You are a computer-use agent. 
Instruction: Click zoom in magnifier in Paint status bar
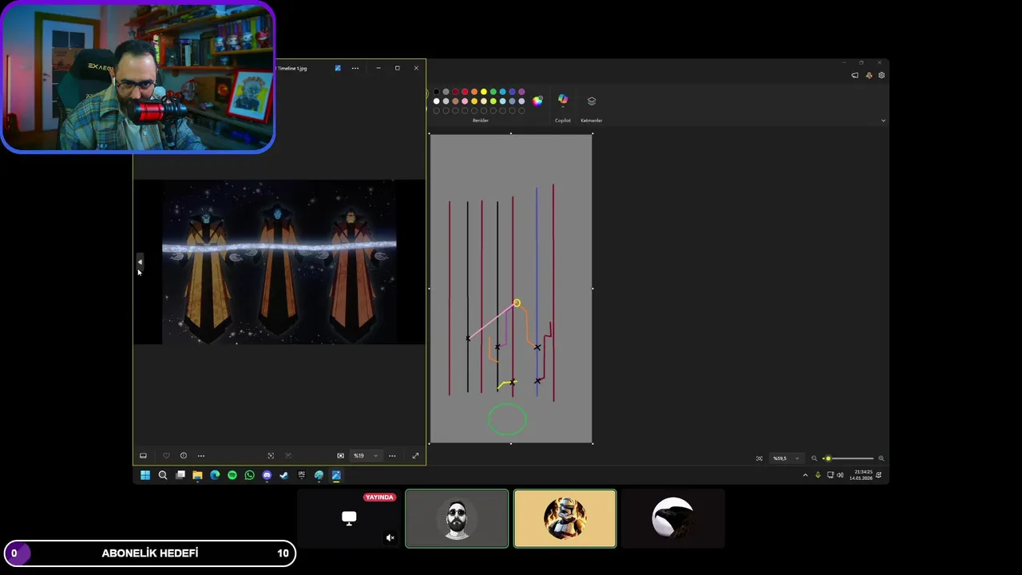(881, 458)
